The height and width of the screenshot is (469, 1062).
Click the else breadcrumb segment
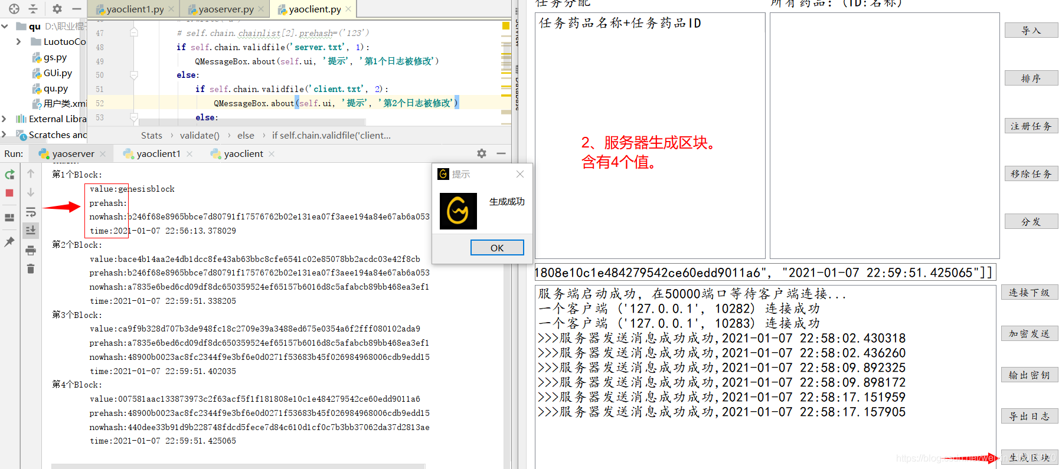tap(246, 135)
